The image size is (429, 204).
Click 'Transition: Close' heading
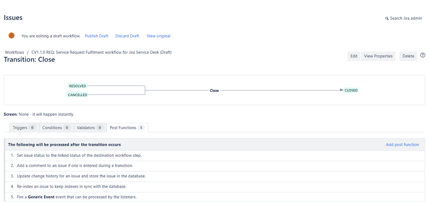coord(29,60)
